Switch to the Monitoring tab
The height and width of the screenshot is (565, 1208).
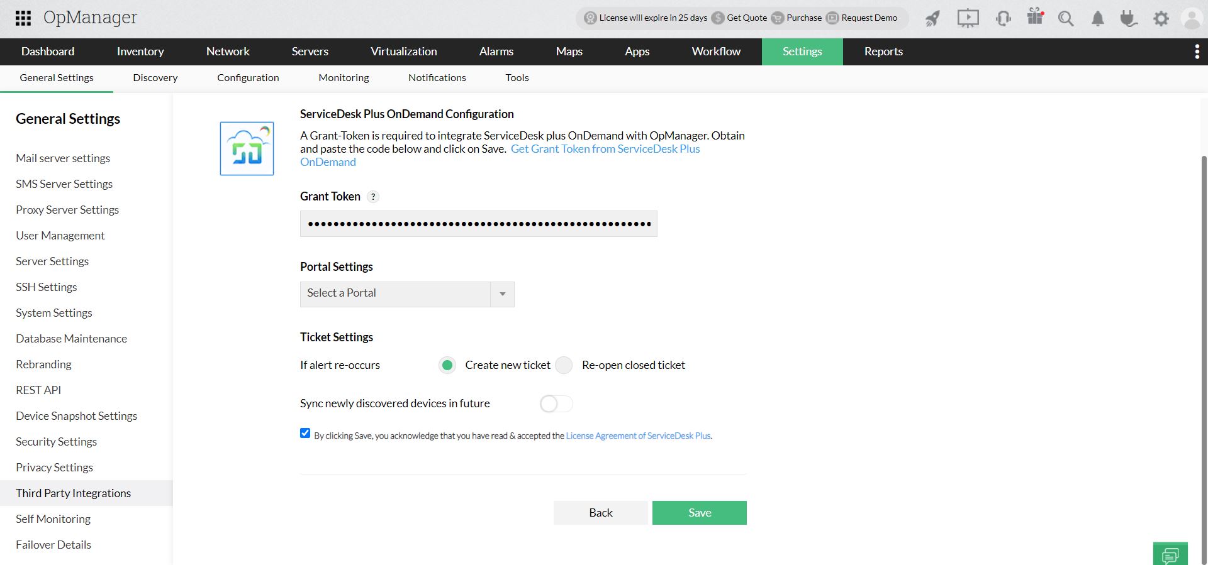[344, 78]
